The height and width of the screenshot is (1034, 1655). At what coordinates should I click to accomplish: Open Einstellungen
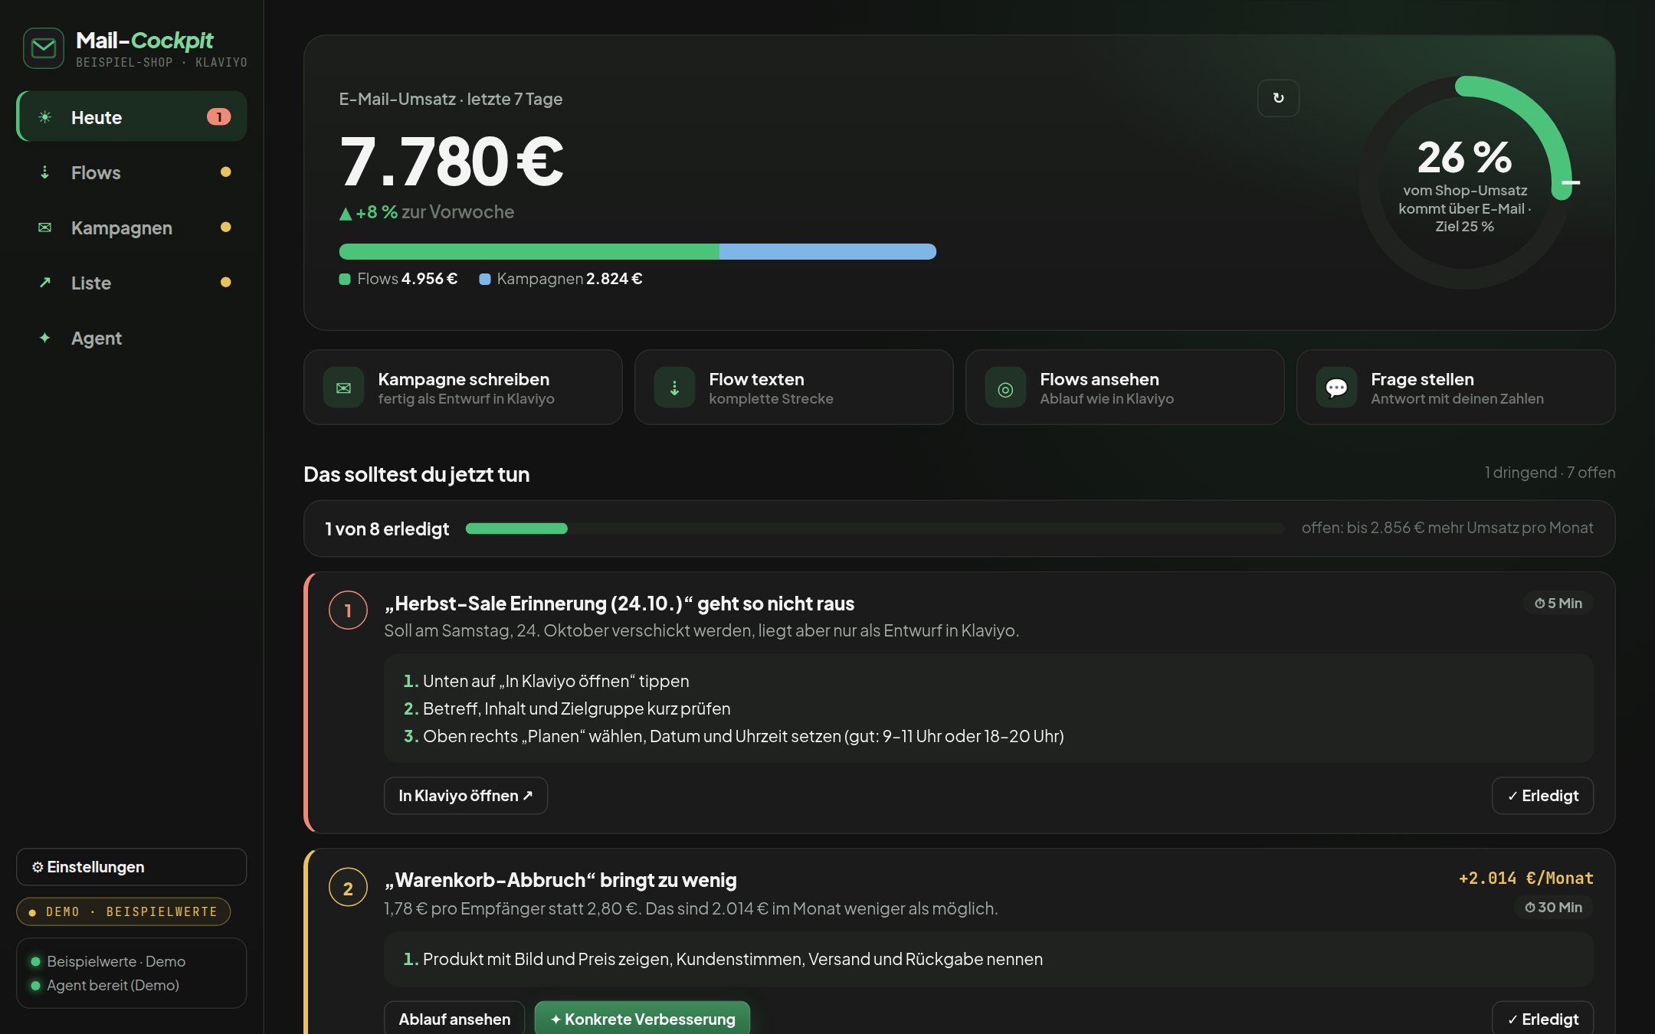[132, 867]
